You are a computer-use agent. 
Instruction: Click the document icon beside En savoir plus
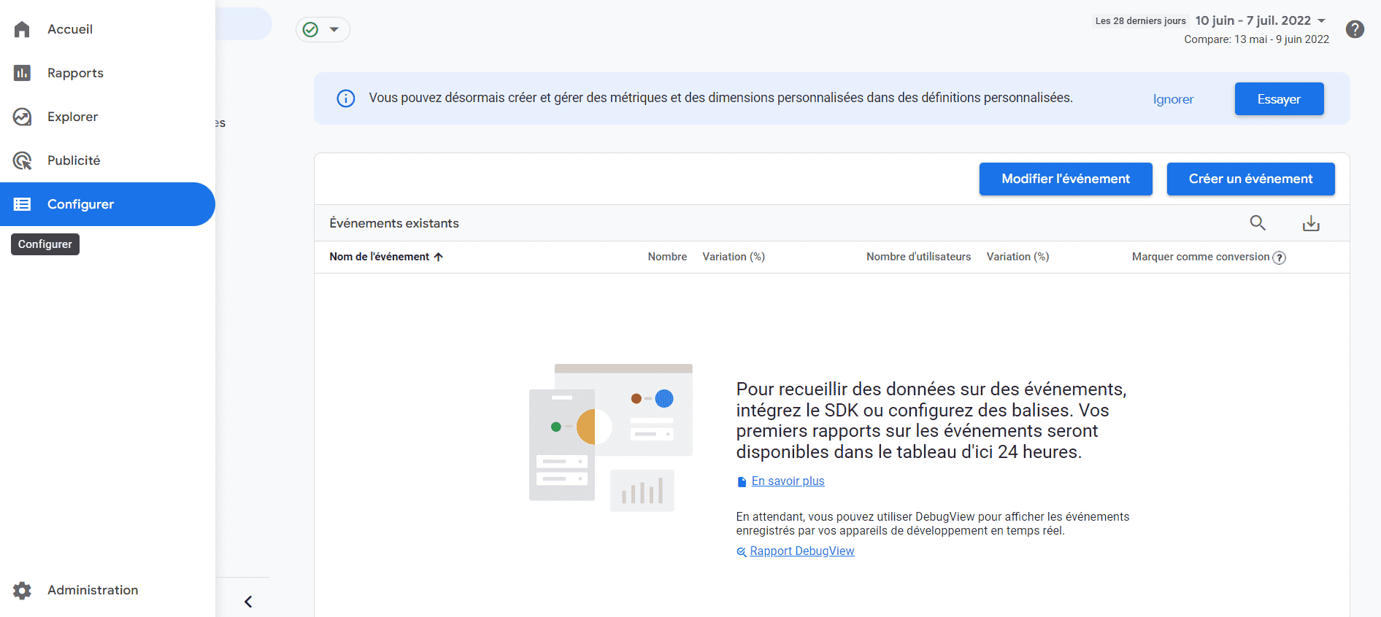(742, 481)
